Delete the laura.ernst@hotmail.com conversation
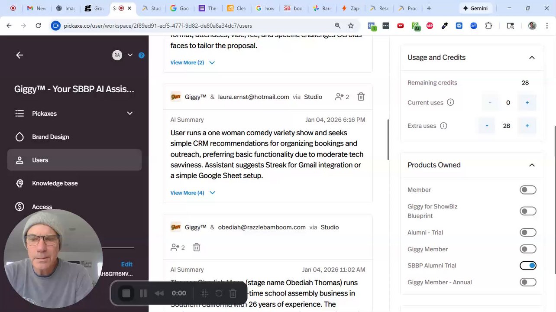The height and width of the screenshot is (312, 556). [x=361, y=97]
